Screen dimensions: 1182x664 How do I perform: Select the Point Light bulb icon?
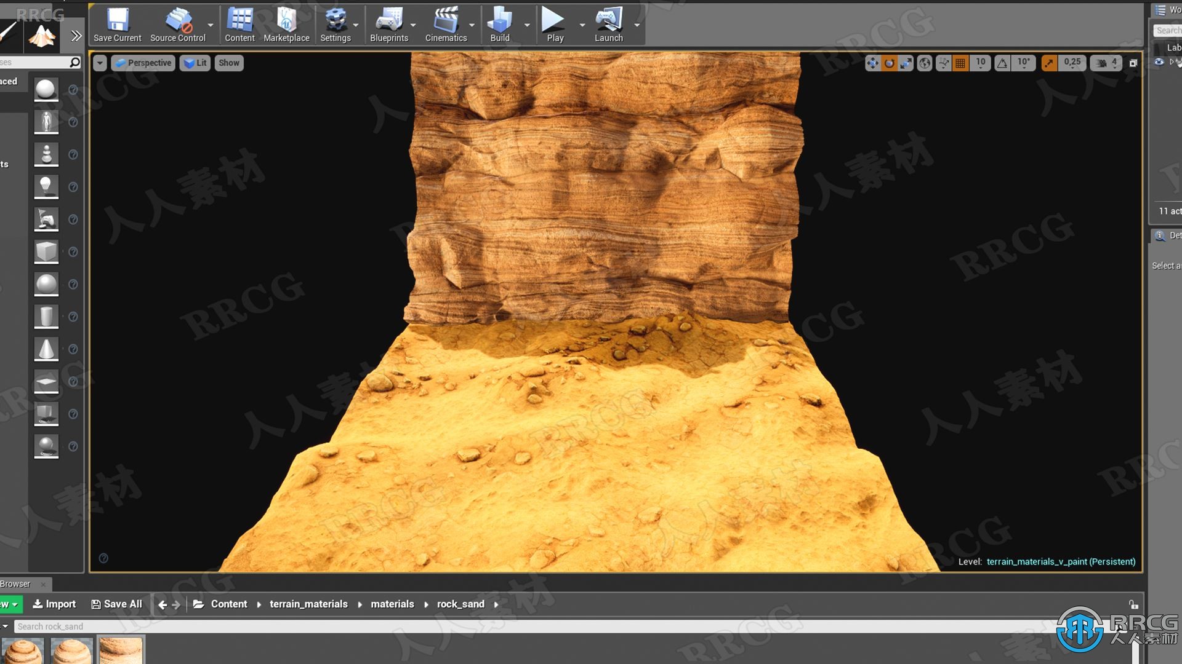pos(46,187)
